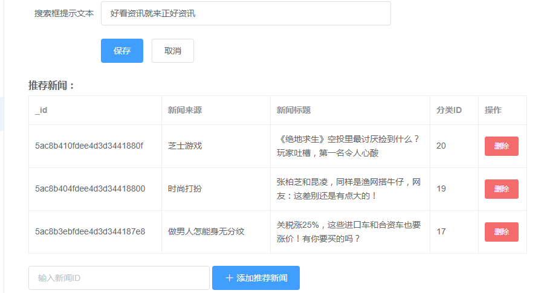The width and height of the screenshot is (544, 293).
Task: Select the 张柏芝和昆凌 news title cell
Action: 350,189
